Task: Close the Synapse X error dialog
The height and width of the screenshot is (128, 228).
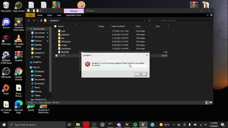Action: click(x=147, y=55)
